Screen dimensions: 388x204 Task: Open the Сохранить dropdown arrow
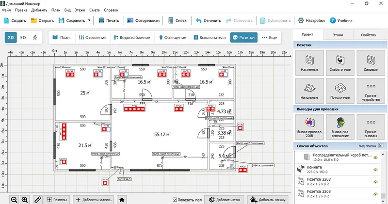(89, 21)
